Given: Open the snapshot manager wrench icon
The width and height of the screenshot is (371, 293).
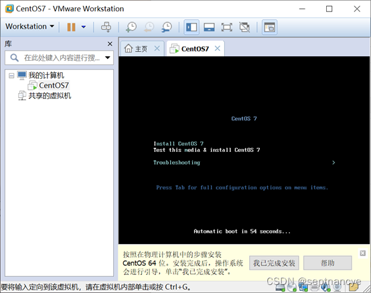Looking at the screenshot, I should 167,27.
